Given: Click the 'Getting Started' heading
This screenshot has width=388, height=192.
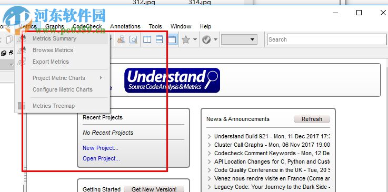Looking at the screenshot, I should pyautogui.click(x=102, y=189).
